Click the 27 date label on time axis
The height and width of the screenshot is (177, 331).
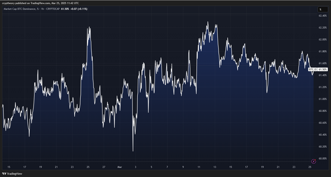104,167
